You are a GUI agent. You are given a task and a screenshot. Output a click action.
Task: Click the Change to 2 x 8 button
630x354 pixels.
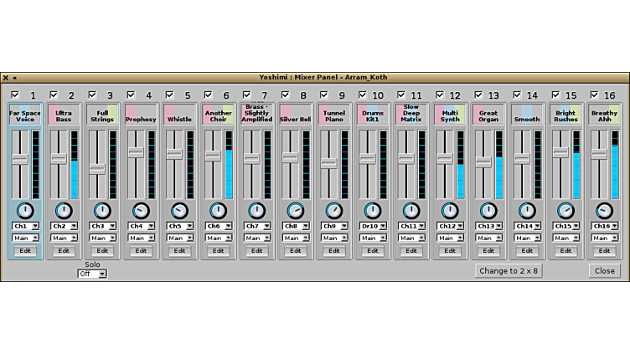(509, 271)
